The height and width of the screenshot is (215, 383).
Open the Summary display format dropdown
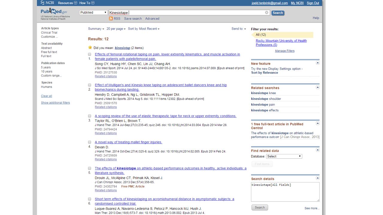[x=96, y=29]
